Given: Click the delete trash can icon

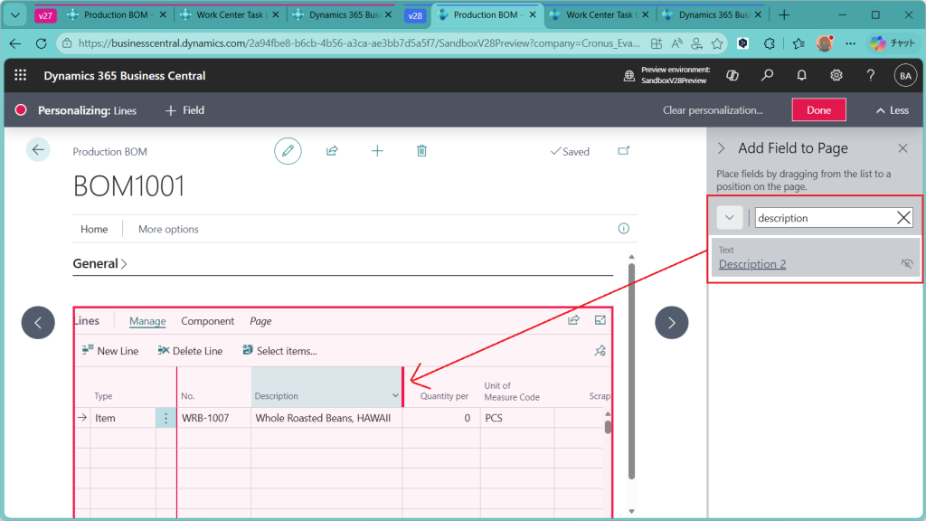Looking at the screenshot, I should pyautogui.click(x=421, y=151).
